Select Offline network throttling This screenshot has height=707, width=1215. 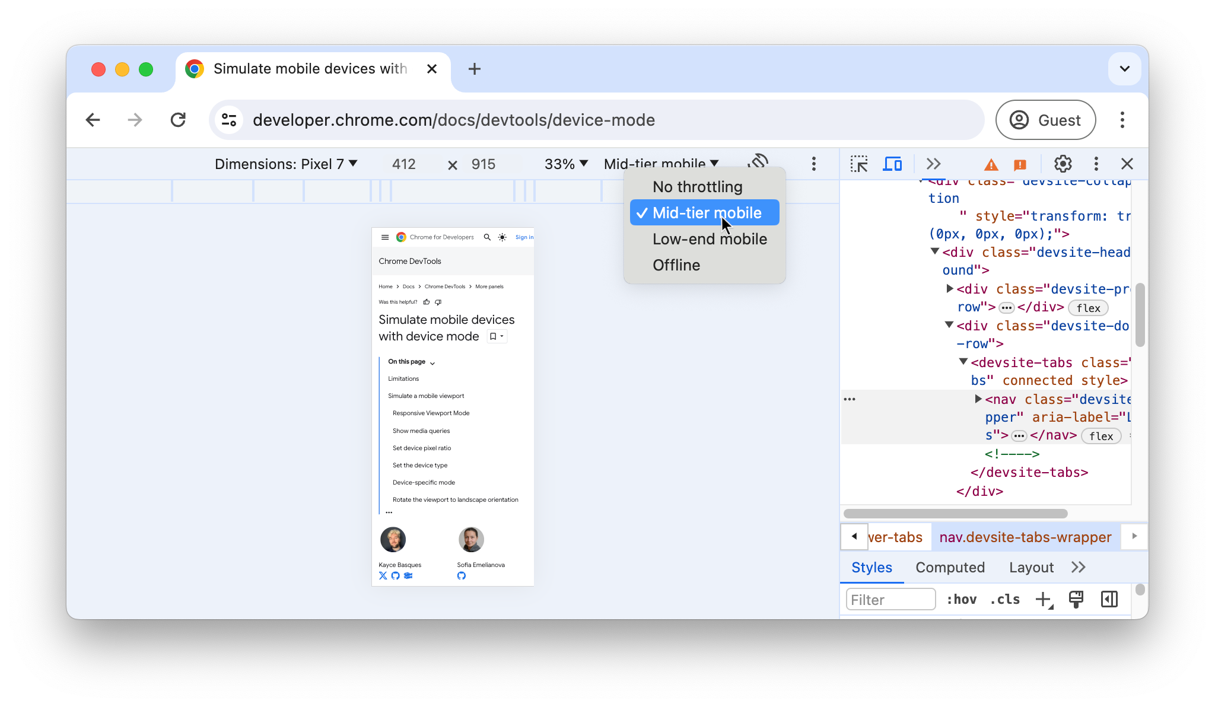[x=678, y=265]
